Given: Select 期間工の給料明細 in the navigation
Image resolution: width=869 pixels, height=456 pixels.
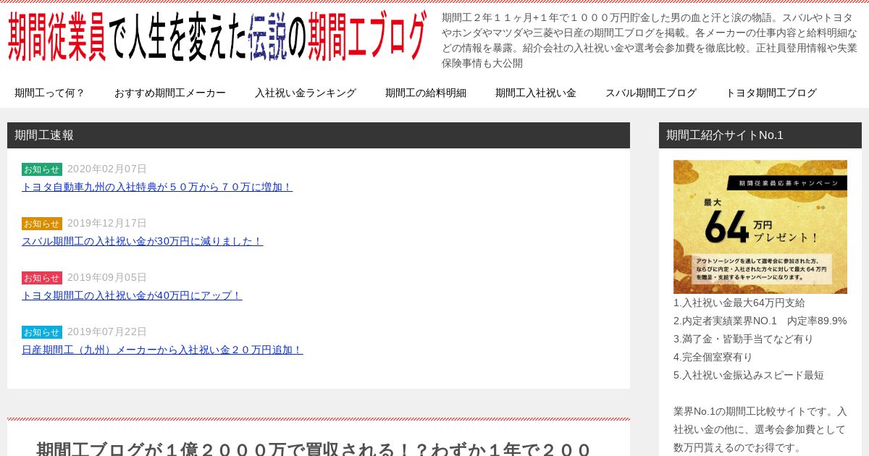Looking at the screenshot, I should (x=426, y=93).
